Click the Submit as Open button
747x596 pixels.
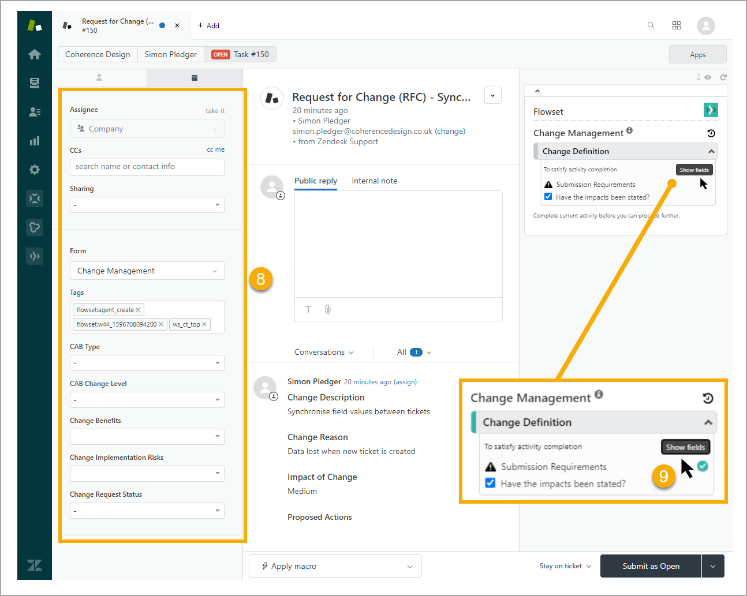(651, 566)
